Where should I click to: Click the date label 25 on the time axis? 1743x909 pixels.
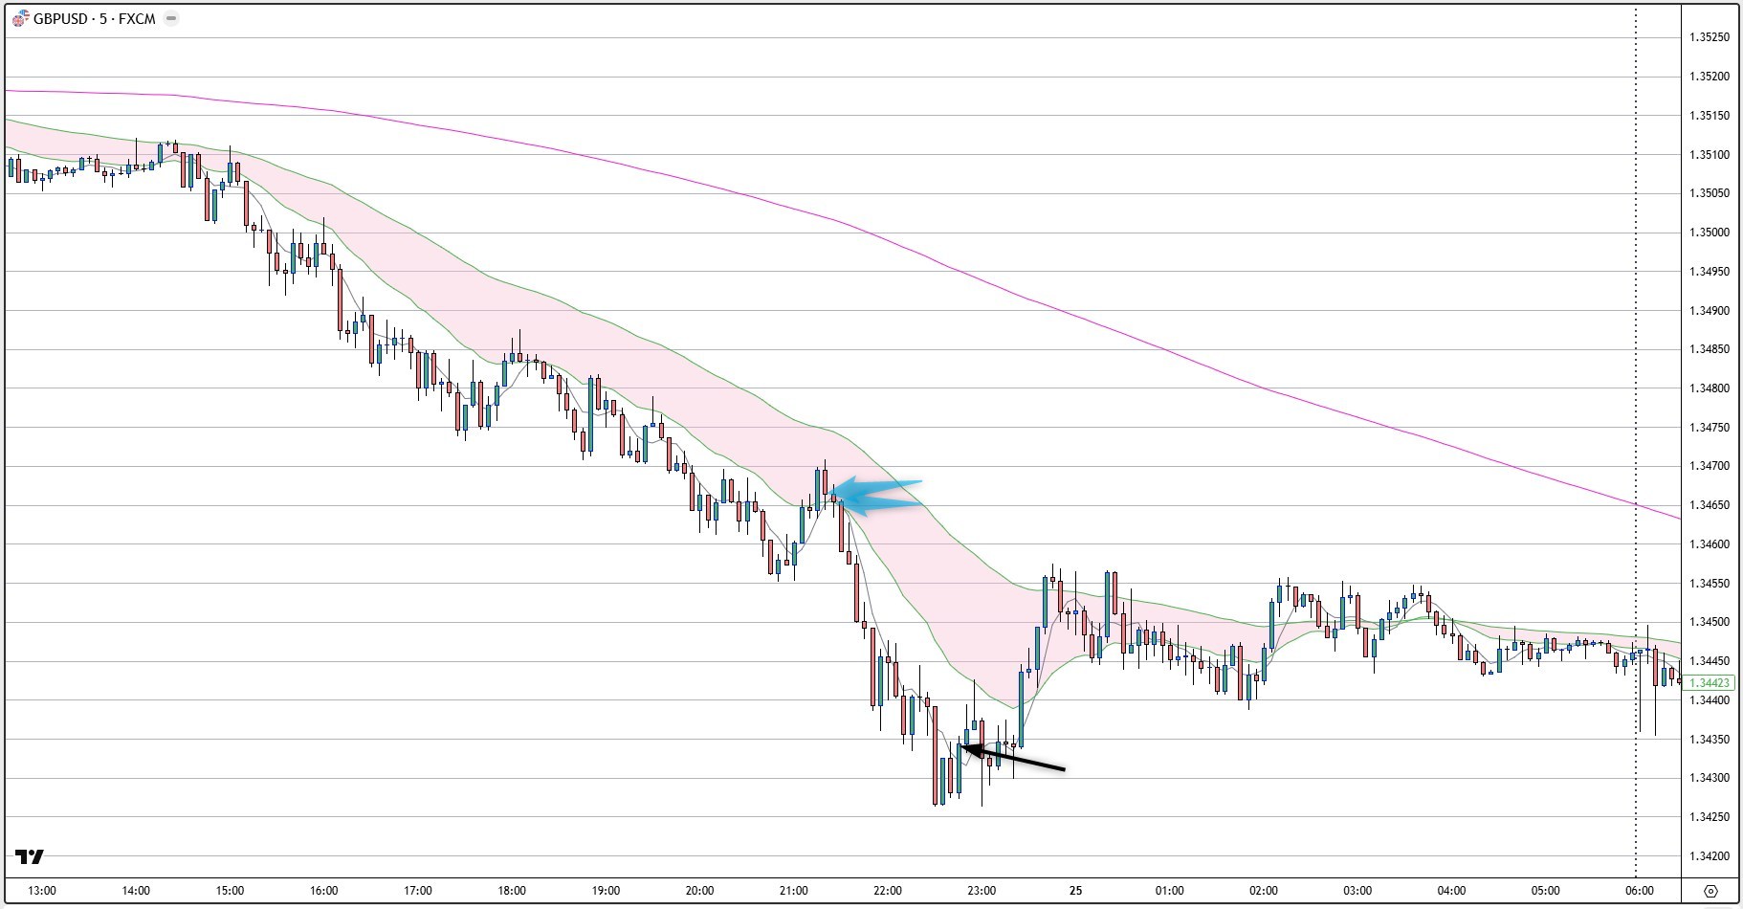[x=1075, y=891]
